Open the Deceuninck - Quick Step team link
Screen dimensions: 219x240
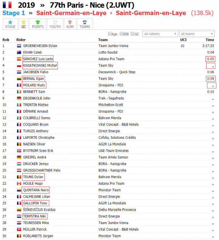tap(117, 72)
